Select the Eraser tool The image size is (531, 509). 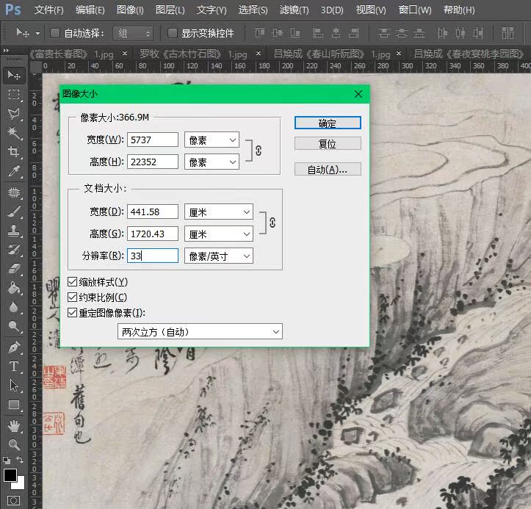pyautogui.click(x=14, y=269)
